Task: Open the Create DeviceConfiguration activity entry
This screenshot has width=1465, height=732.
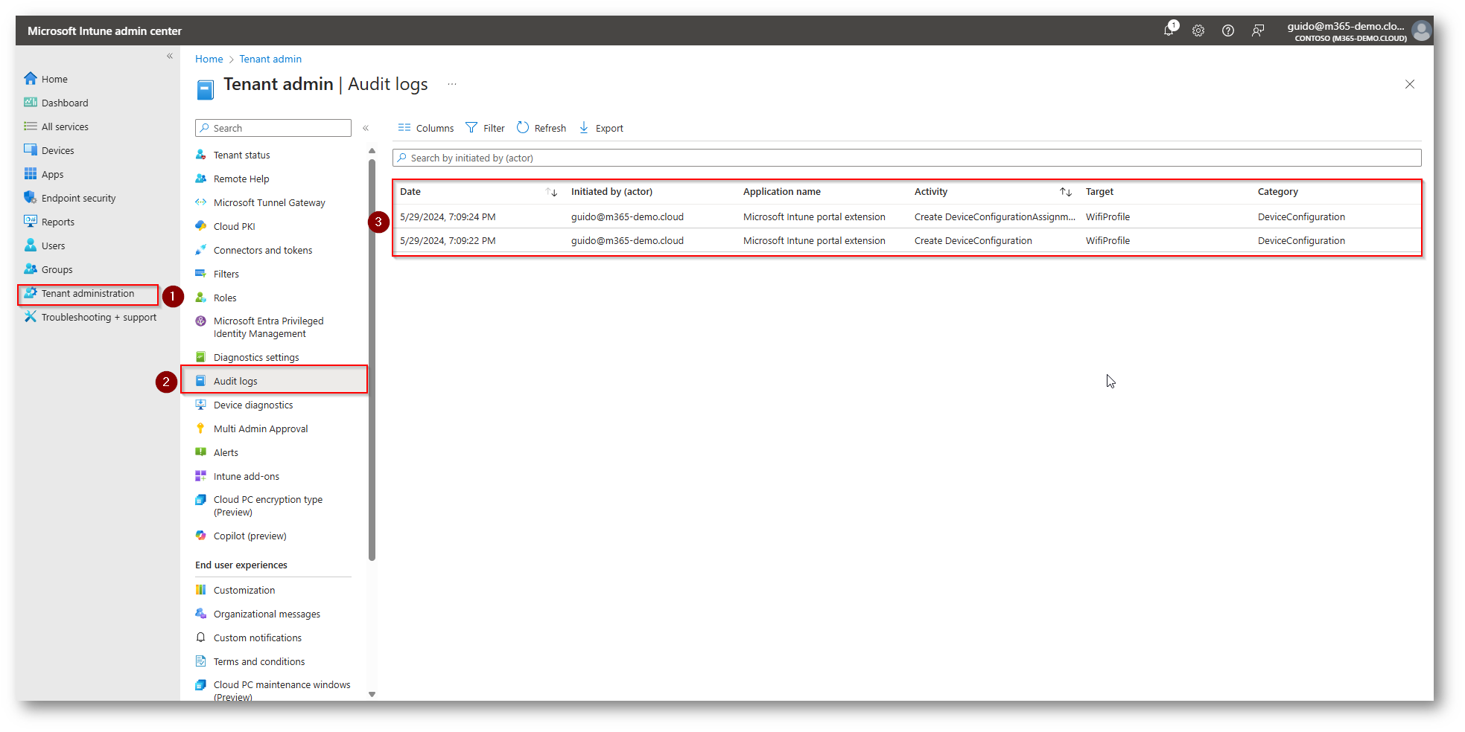Action: (973, 240)
